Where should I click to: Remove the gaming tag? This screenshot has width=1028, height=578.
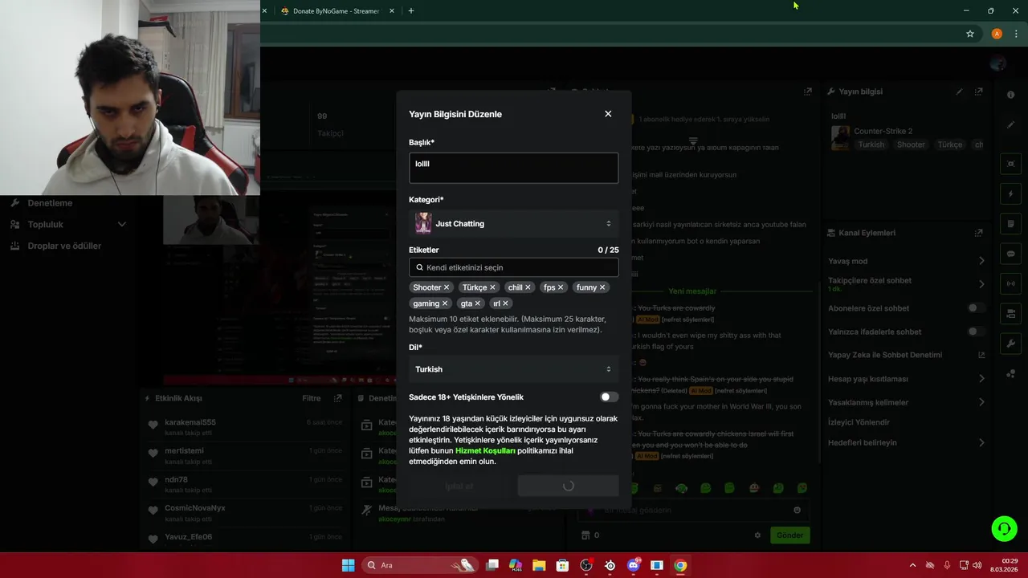tap(445, 303)
